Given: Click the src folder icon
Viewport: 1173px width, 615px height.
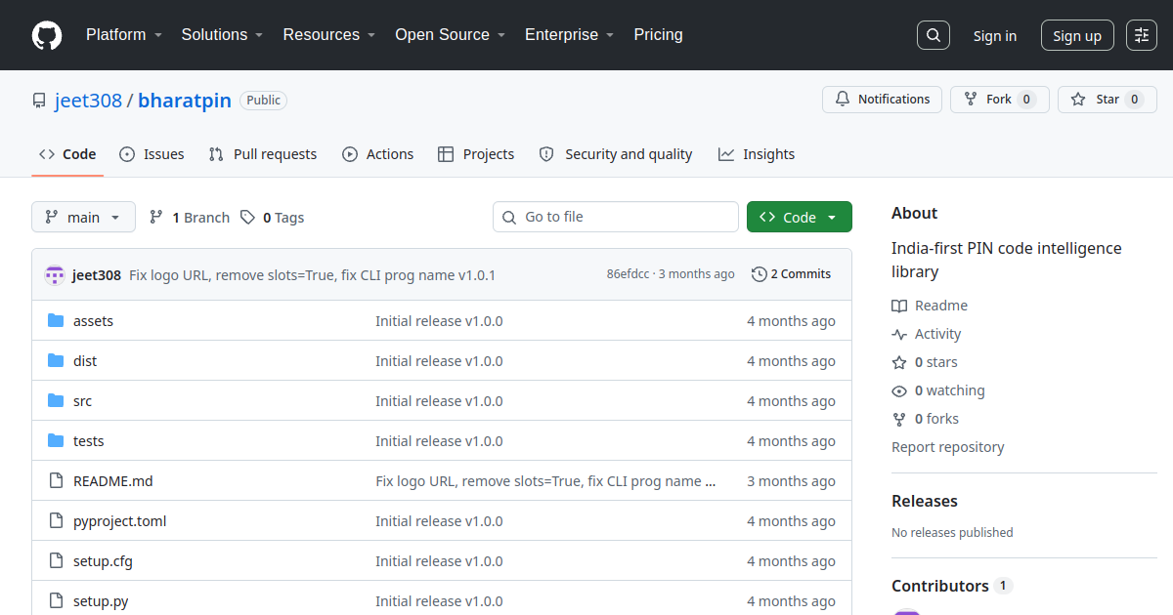Looking at the screenshot, I should pyautogui.click(x=56, y=401).
